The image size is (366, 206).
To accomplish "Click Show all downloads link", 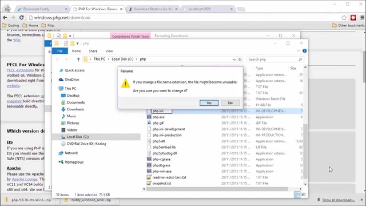I will [x=339, y=200].
